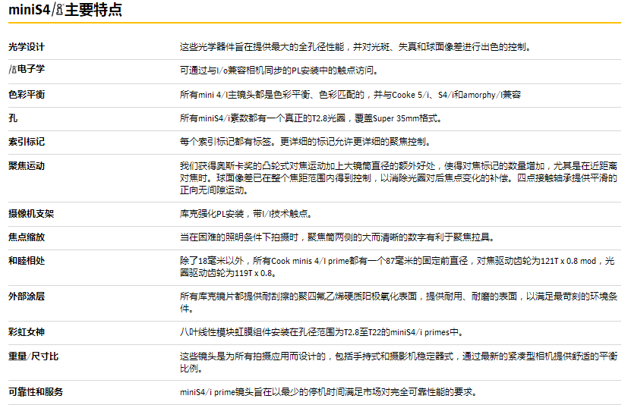Select the '摄像机支架' row label
Screen dimensions: 631x405
(31, 214)
